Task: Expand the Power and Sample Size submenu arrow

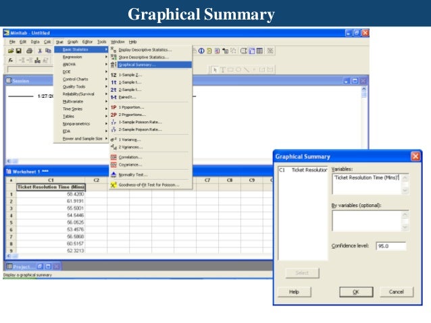Action: (106, 139)
